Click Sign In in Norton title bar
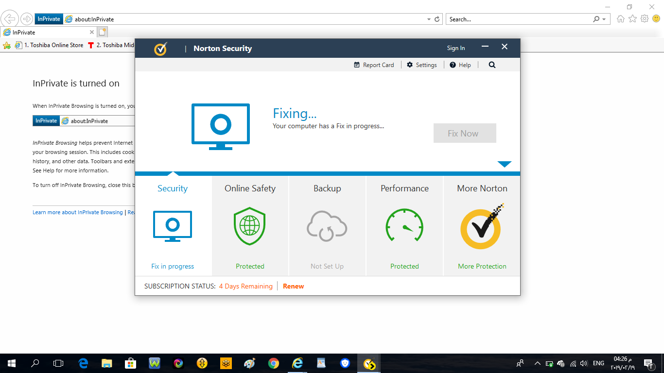This screenshot has height=373, width=664. [x=456, y=48]
